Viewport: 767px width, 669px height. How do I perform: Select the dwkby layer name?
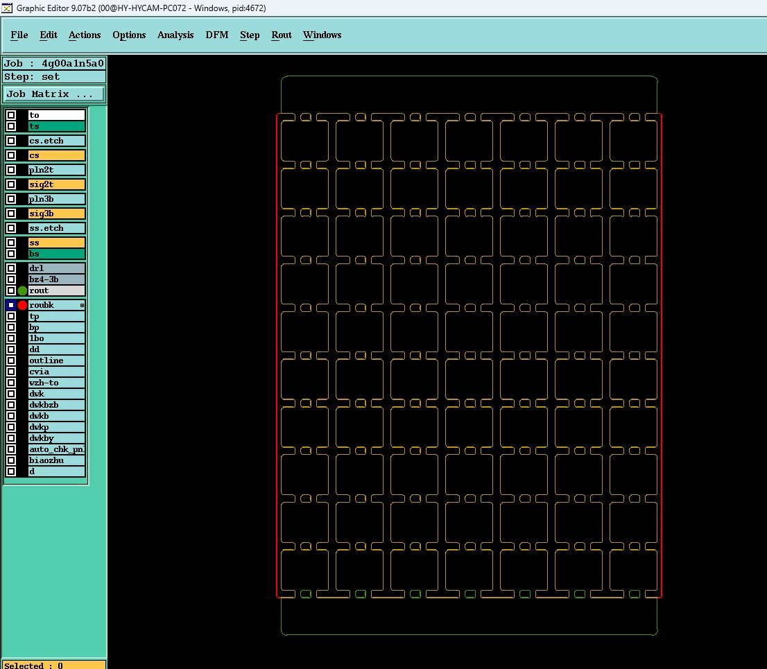(x=57, y=439)
